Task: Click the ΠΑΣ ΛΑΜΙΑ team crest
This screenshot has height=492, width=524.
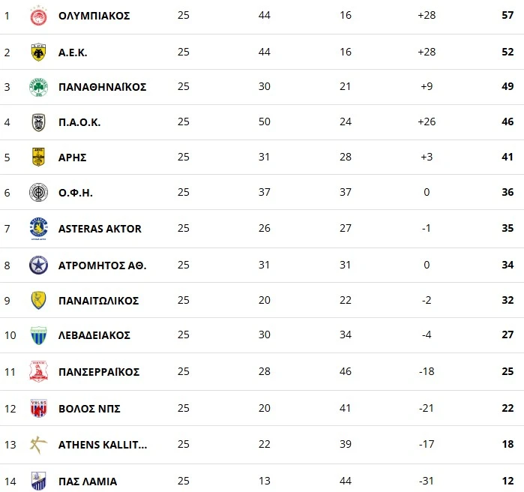Action: point(38,481)
